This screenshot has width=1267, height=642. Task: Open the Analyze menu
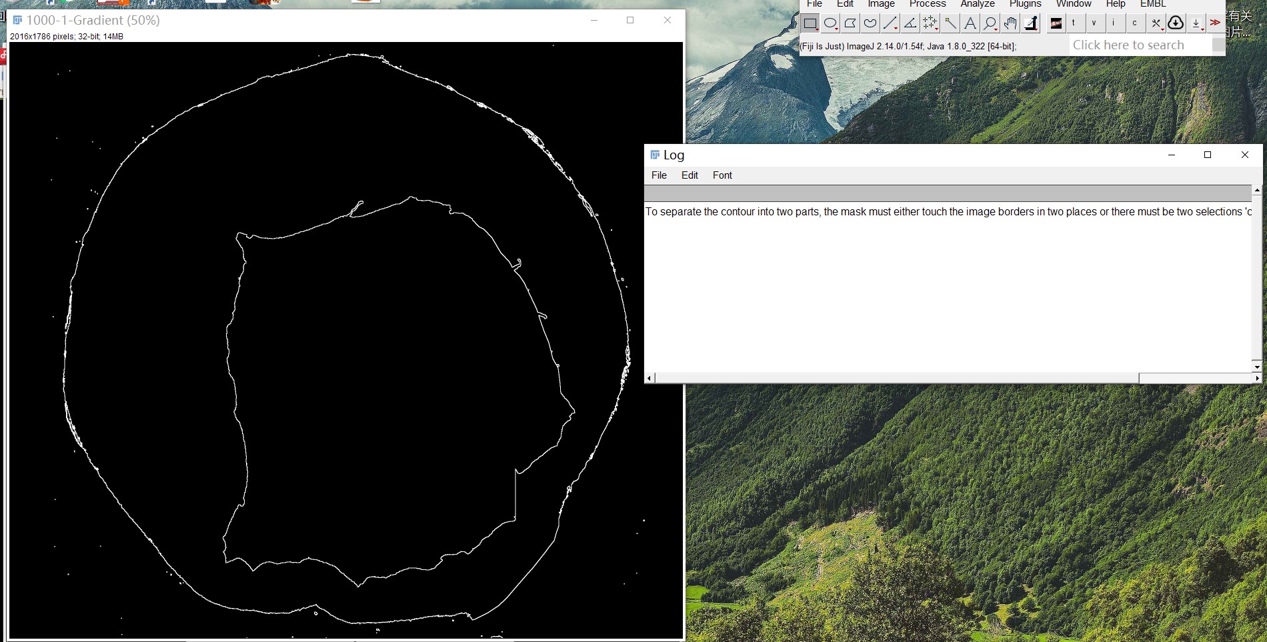pos(977,4)
